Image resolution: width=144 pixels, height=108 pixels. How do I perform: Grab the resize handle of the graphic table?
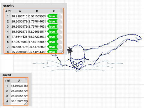(x=61, y=51)
